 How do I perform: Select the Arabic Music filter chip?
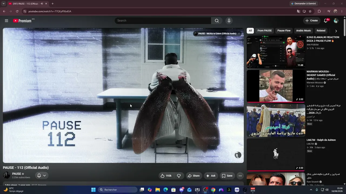tap(304, 31)
